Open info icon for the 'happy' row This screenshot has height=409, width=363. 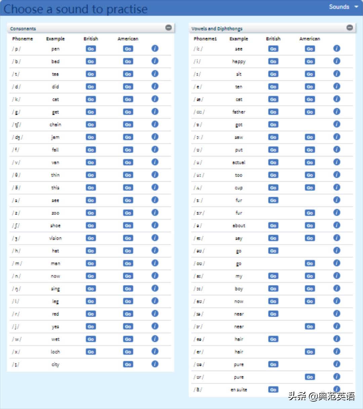[x=337, y=61]
